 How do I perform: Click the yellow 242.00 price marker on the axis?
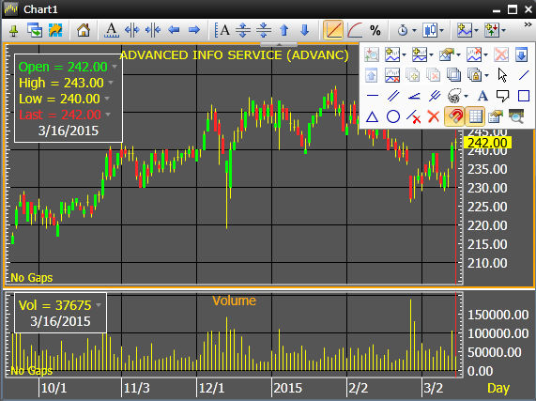coord(487,143)
